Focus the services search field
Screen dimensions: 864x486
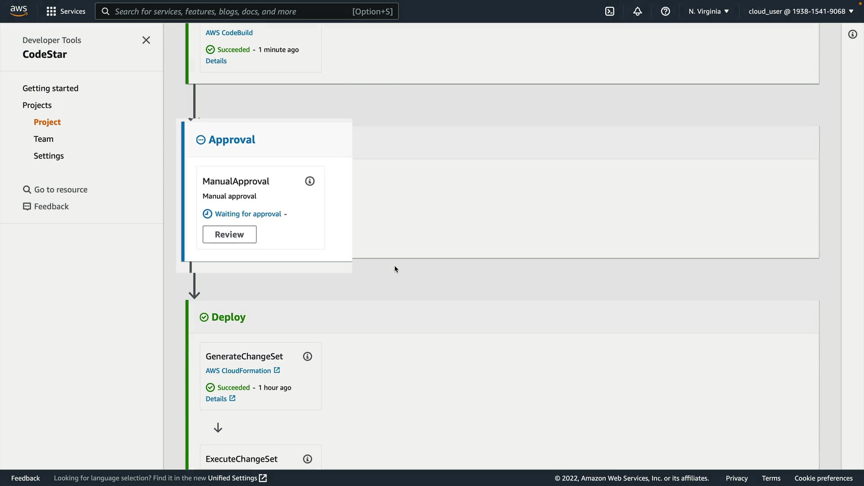tap(232, 11)
